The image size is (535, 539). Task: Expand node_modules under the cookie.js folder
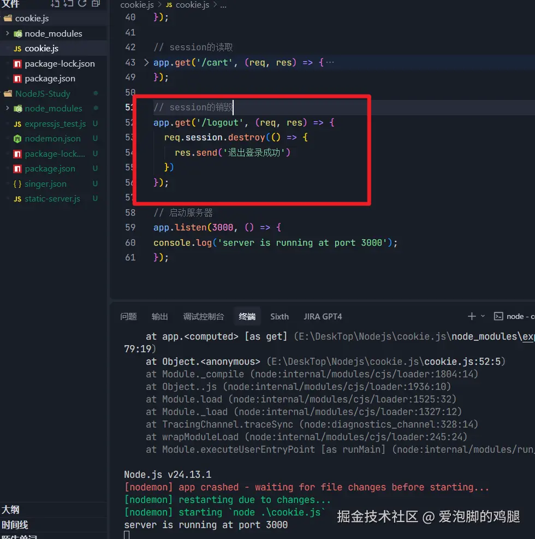(x=7, y=33)
